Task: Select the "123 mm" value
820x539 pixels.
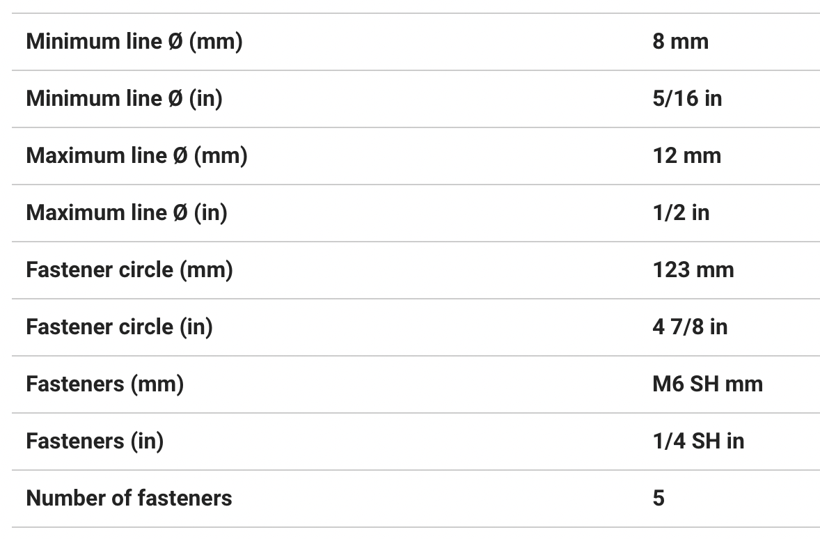Action: [693, 270]
